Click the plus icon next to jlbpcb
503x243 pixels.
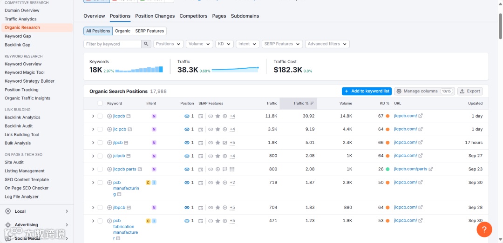click(109, 208)
